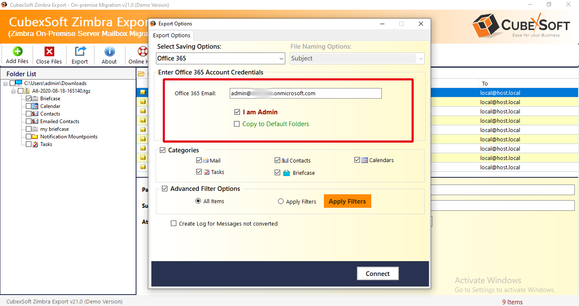The image size is (579, 306).
Task: Select the Apply Filters radio button
Action: 281,201
